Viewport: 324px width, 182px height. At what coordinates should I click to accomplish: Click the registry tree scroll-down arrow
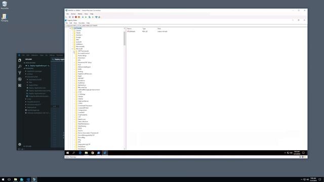coord(125,149)
